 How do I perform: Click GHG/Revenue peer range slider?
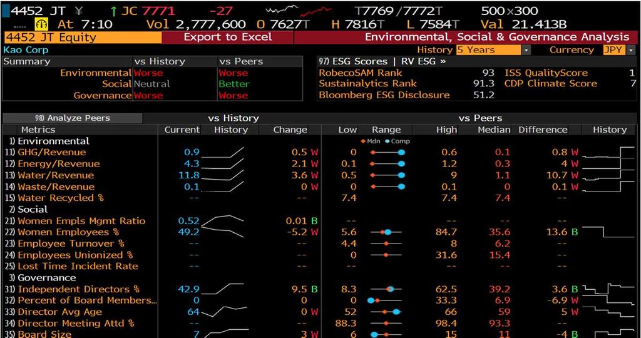(386, 153)
